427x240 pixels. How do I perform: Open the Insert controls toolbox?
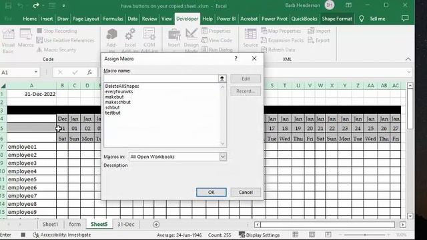coord(174,40)
